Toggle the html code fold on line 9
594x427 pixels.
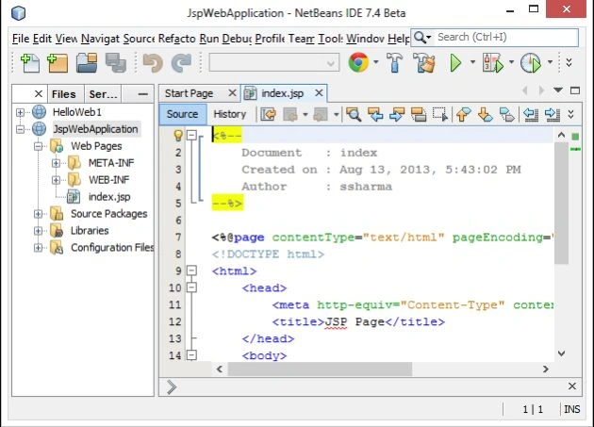click(192, 271)
